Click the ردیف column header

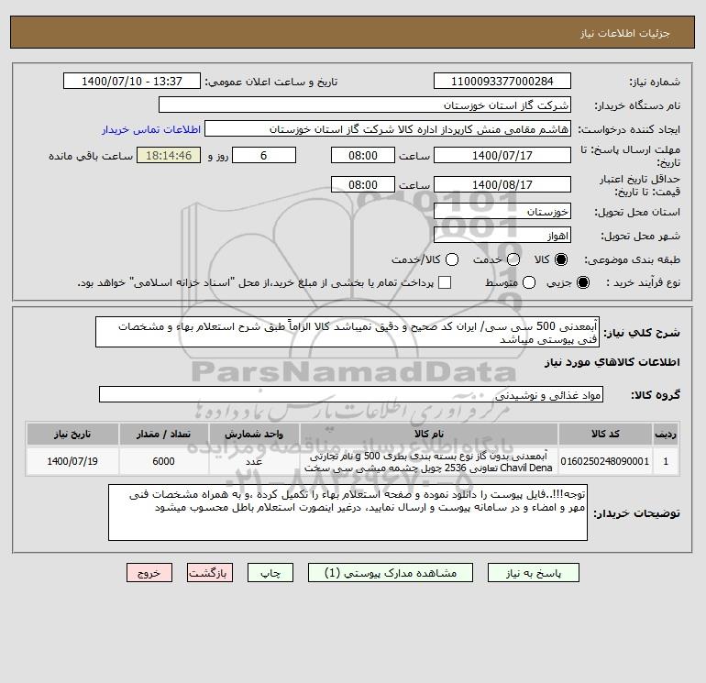[x=666, y=434]
